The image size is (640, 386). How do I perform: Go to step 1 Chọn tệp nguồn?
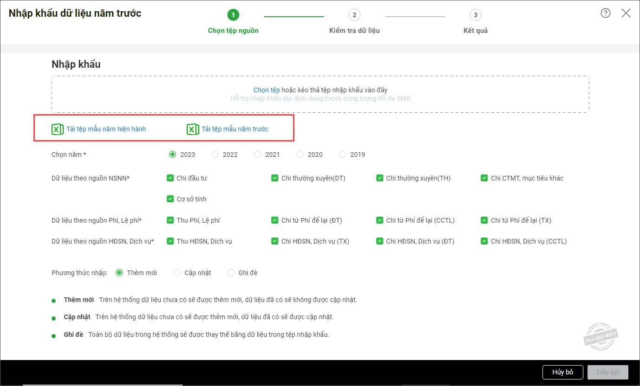[233, 15]
